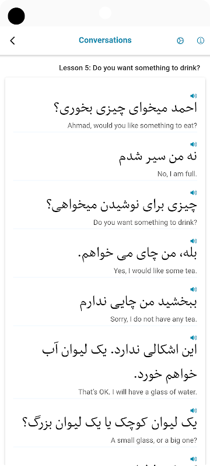This screenshot has height=466, width=210.
Task: Tap the speaker icon at bottom of list
Action: point(194,459)
